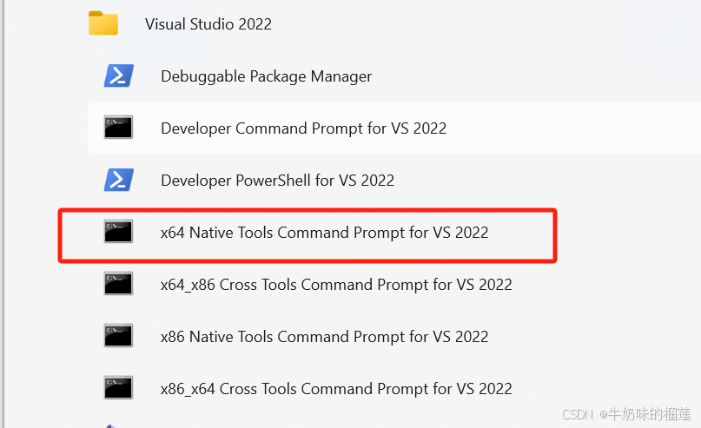Click x64 Native Tools console icon
The image size is (701, 428).
[x=118, y=232]
